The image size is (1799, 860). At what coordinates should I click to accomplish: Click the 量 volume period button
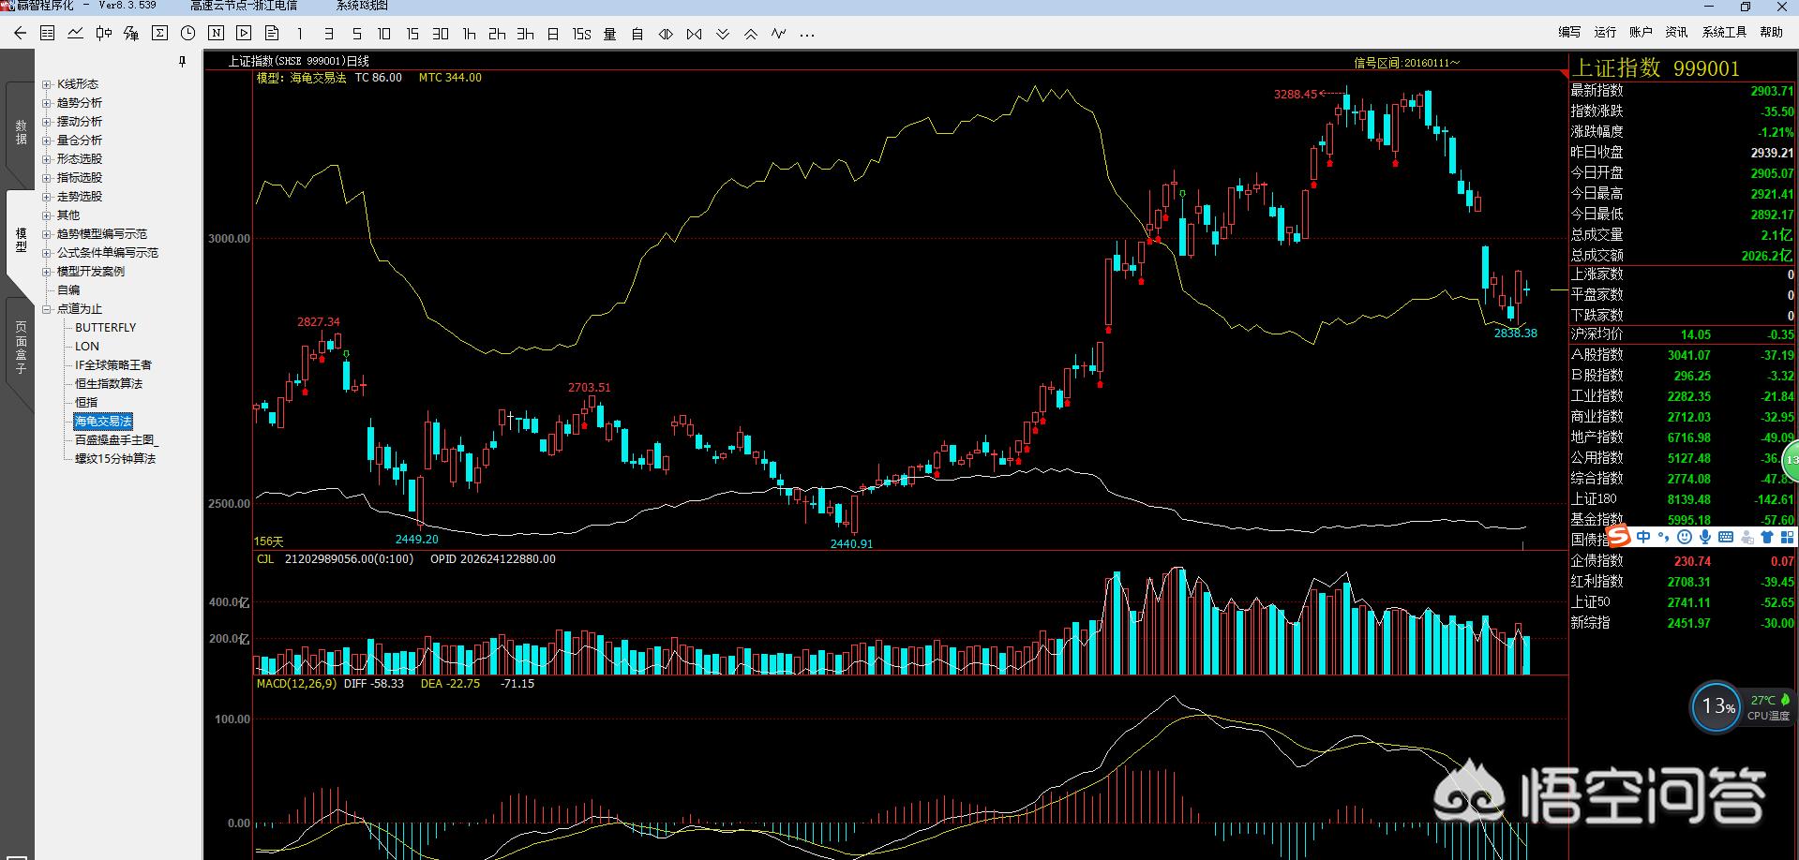point(609,34)
